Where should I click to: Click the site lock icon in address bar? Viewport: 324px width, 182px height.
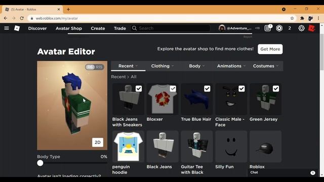pos(32,18)
